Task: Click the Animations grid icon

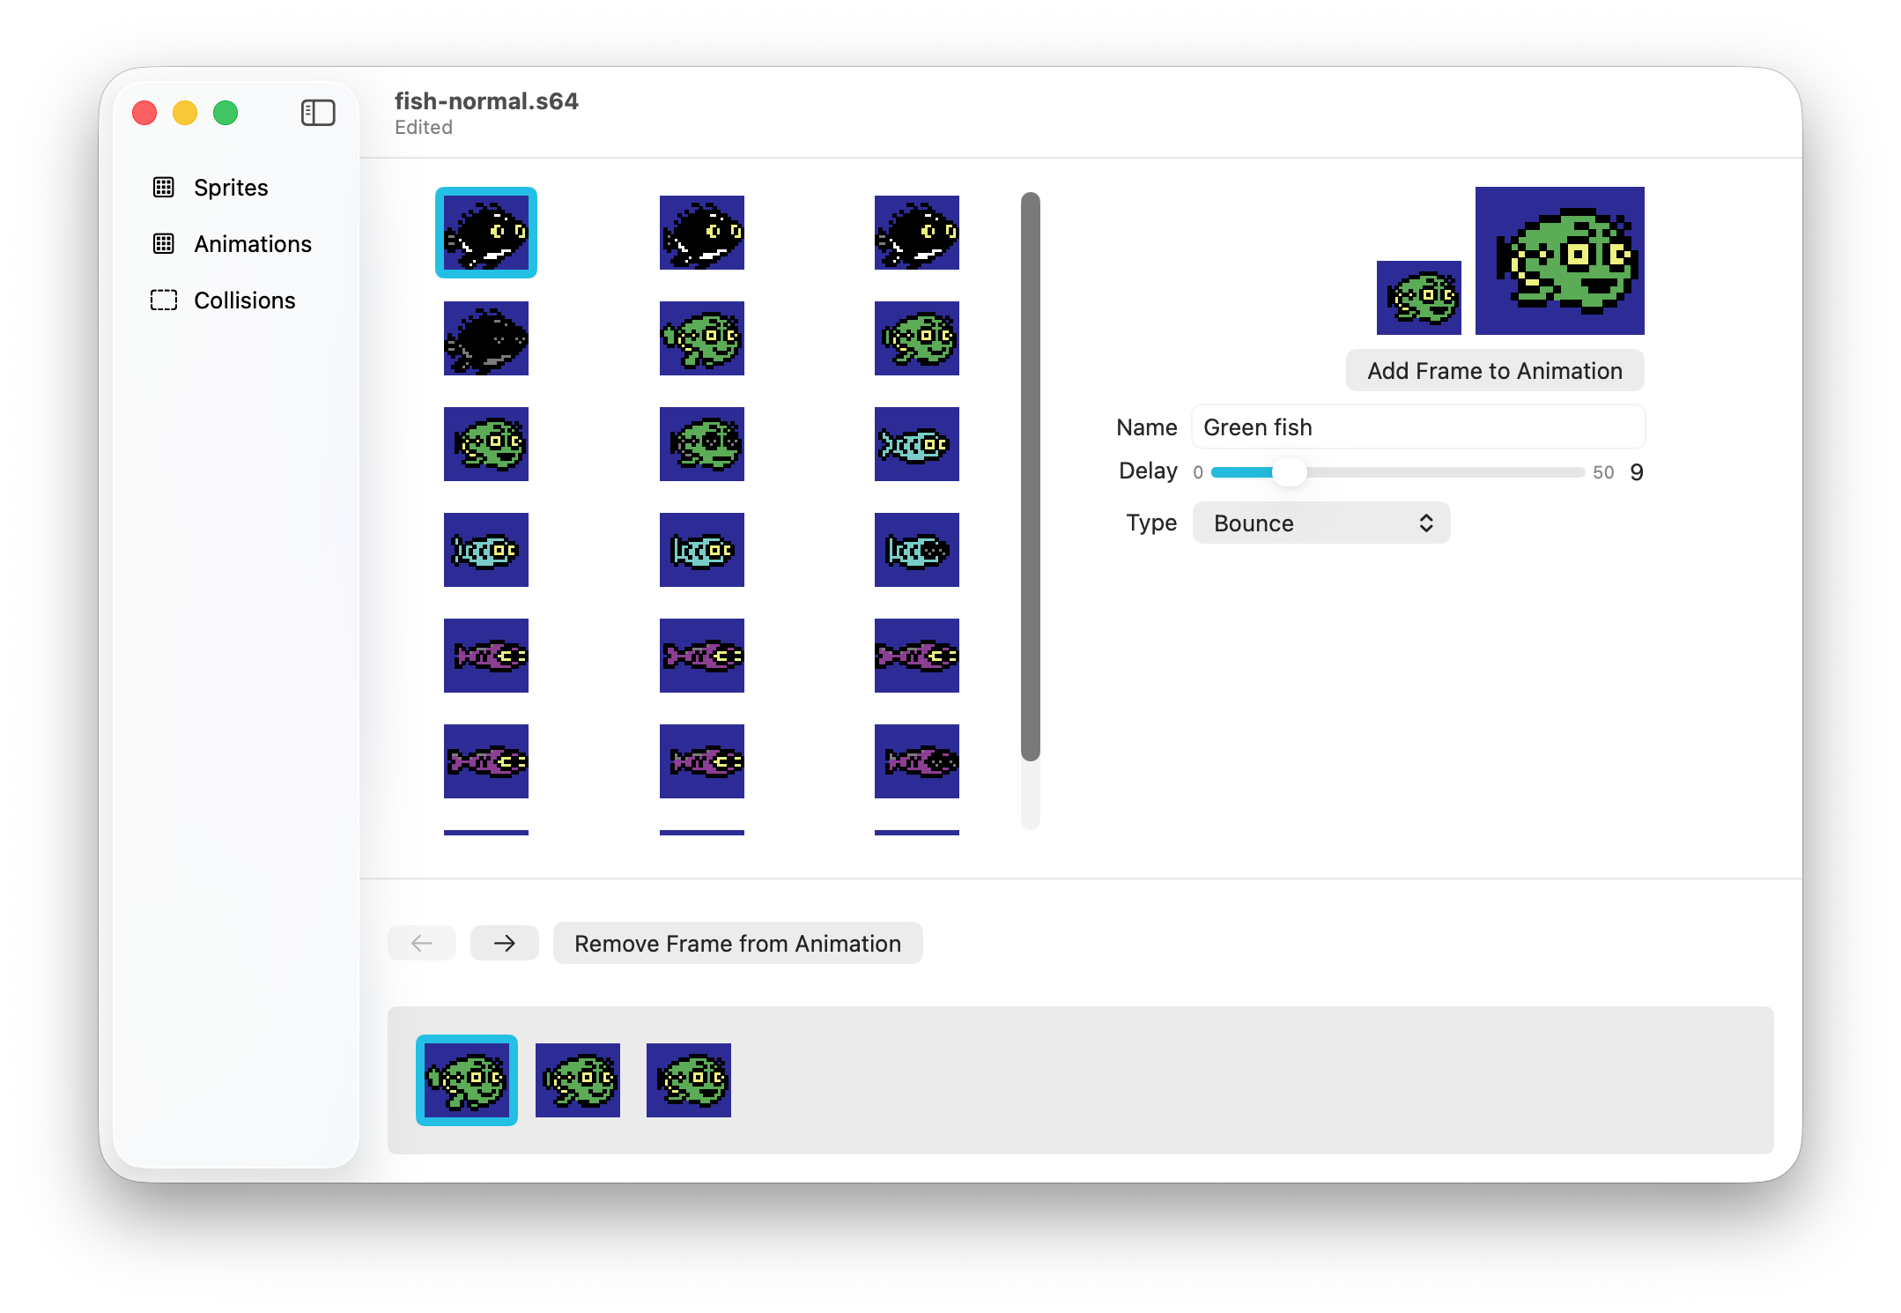Action: [x=164, y=244]
